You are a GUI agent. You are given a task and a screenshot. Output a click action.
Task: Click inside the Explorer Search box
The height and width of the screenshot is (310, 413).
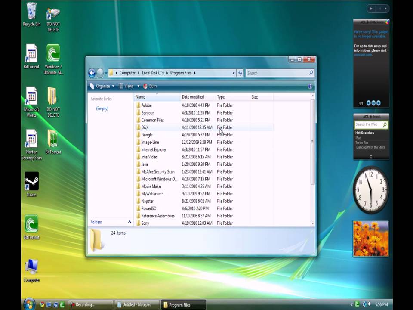[277, 73]
